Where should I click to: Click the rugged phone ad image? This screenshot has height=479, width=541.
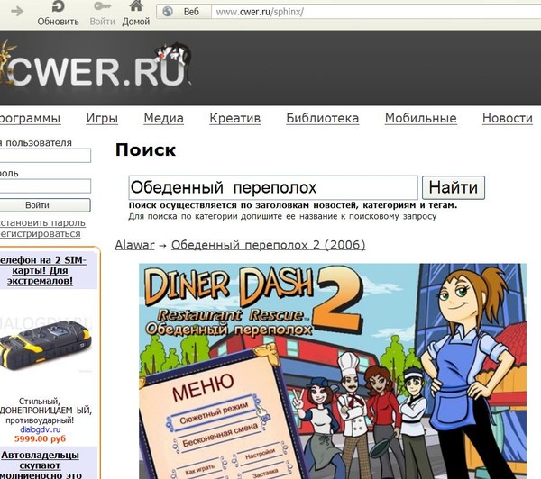(45, 347)
